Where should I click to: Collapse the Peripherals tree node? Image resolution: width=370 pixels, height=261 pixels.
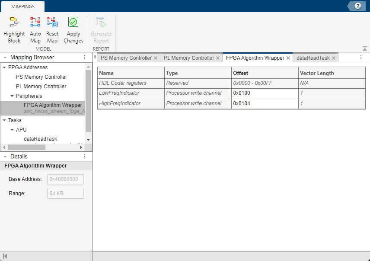point(12,96)
